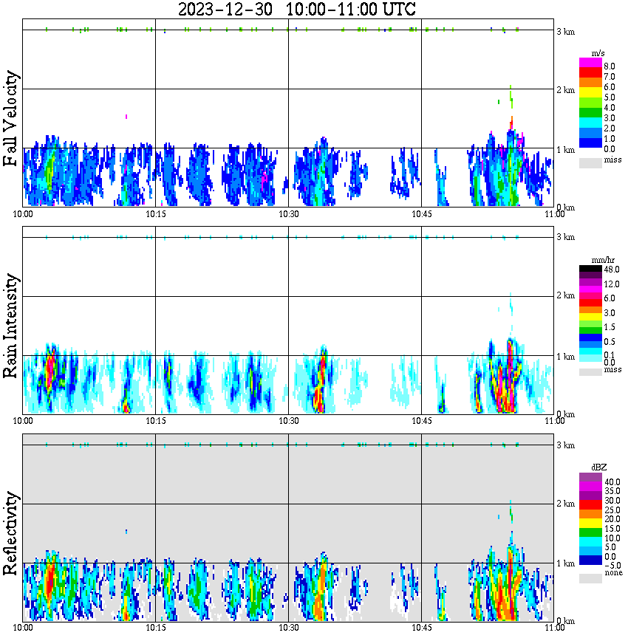Click the '-5.0' value in the dBZ legend
The image size is (628, 641).
pos(612,566)
